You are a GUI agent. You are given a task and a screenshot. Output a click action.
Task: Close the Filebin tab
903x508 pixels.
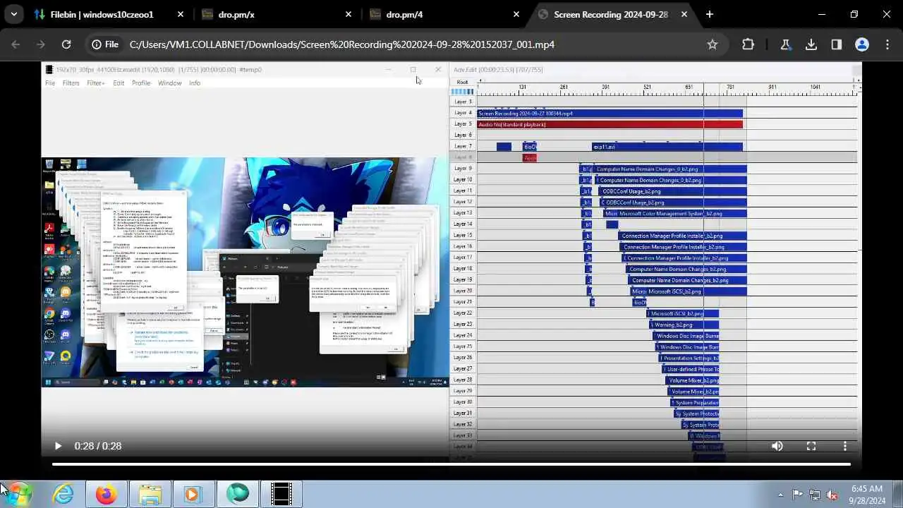181,14
